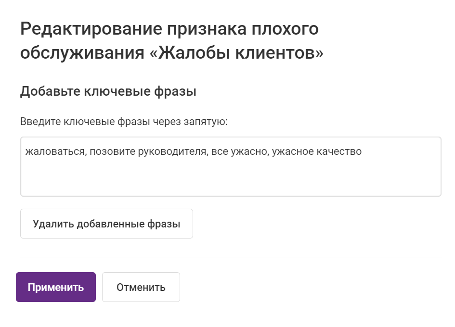The width and height of the screenshot is (455, 327).
Task: Click the horizontal divider above «Применить»
Action: coord(231,257)
